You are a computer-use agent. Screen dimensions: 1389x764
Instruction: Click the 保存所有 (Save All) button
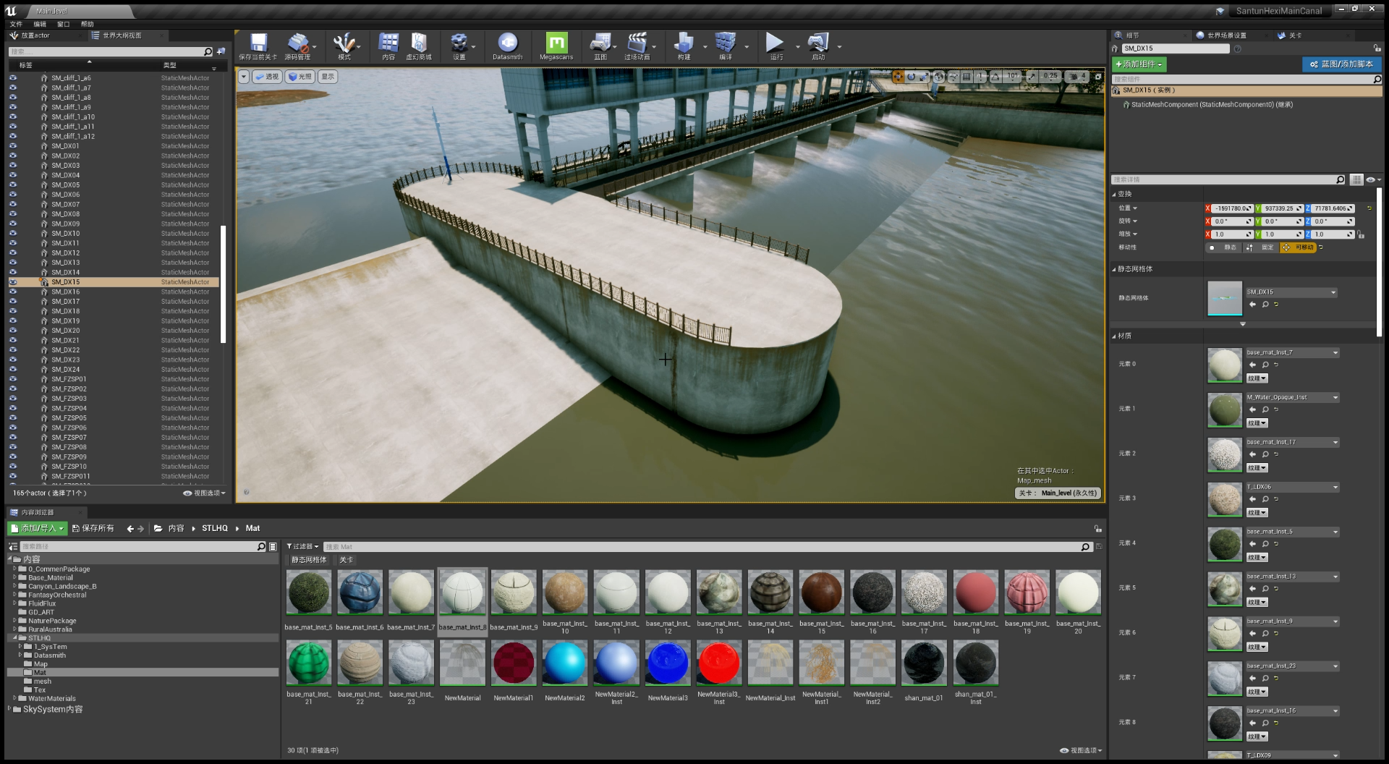coord(93,528)
